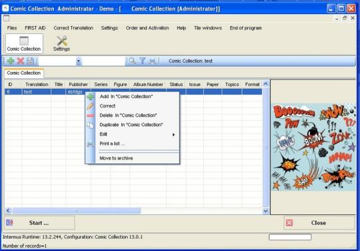
Task: Open the FIRST AID menu
Action: 35,28
